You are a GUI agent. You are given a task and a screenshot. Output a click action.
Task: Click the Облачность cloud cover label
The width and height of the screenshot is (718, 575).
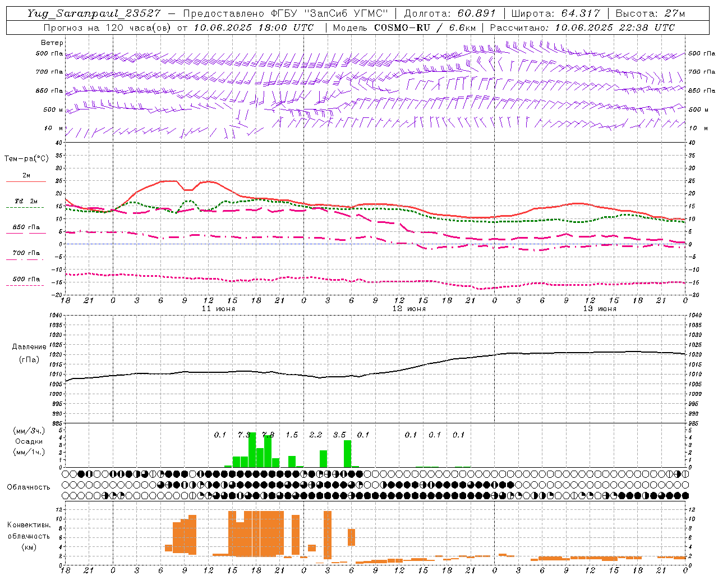click(29, 487)
